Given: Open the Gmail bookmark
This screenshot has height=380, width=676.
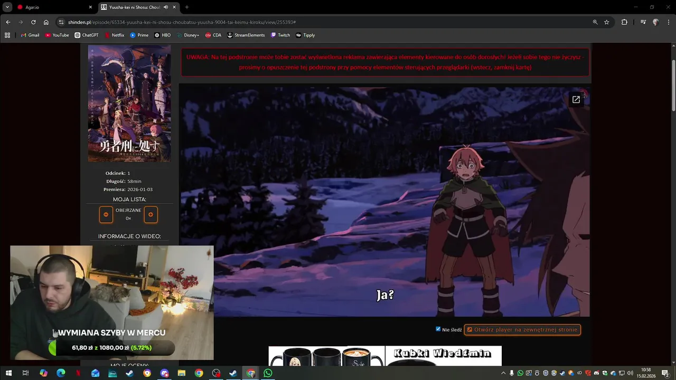Looking at the screenshot, I should tap(30, 35).
